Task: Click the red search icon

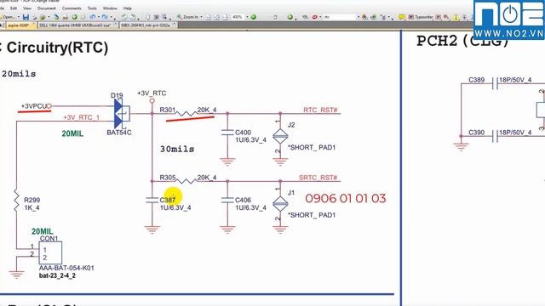Action: [x=314, y=17]
